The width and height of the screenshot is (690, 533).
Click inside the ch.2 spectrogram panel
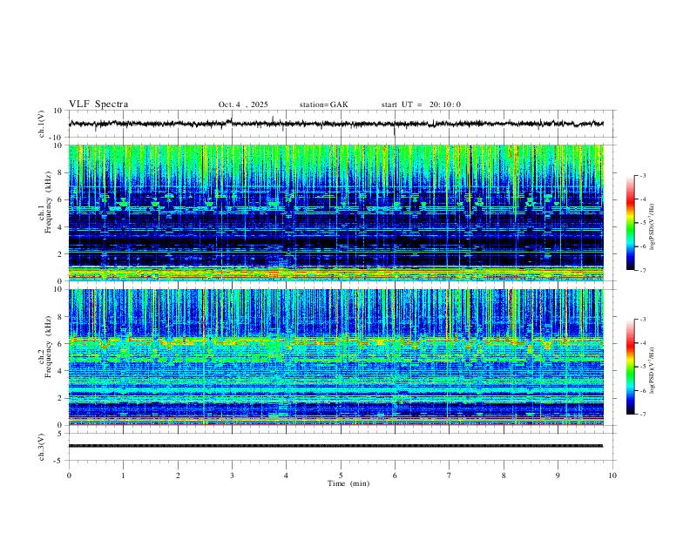pyautogui.click(x=336, y=357)
